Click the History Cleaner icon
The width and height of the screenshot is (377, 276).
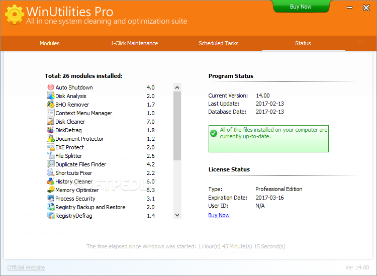50,181
